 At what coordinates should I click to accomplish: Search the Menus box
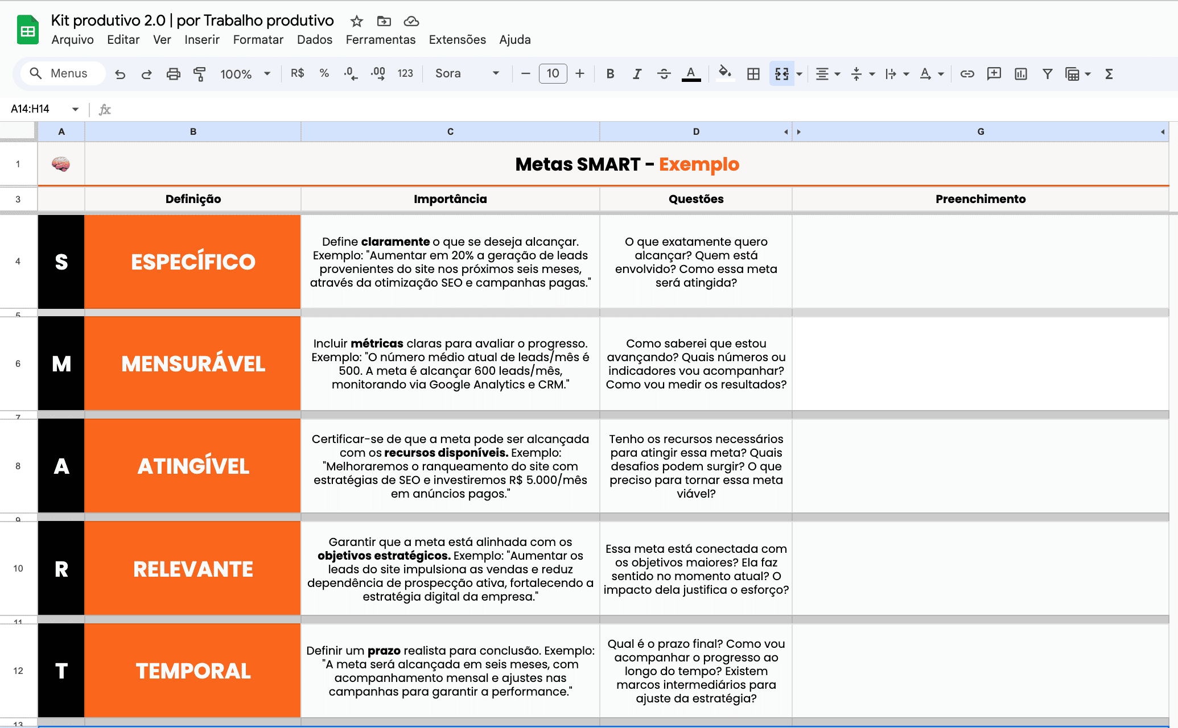[63, 73]
